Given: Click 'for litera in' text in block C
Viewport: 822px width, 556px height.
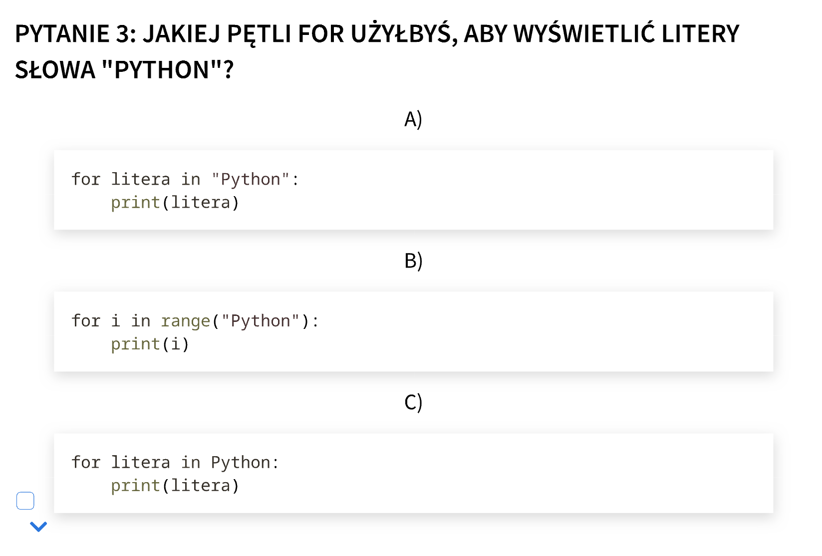Looking at the screenshot, I should click(135, 463).
